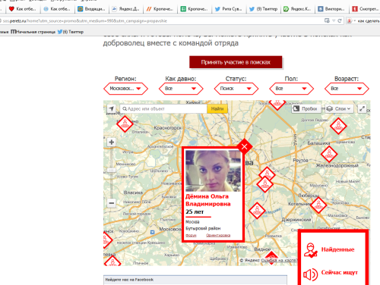Zoom out with the map minus button
Image resolution: width=380 pixels, height=285 pixels.
[111, 203]
